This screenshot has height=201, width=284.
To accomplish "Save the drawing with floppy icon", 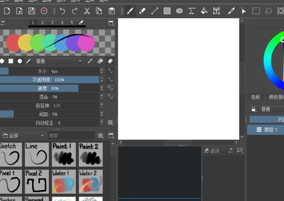I will 32,11.
